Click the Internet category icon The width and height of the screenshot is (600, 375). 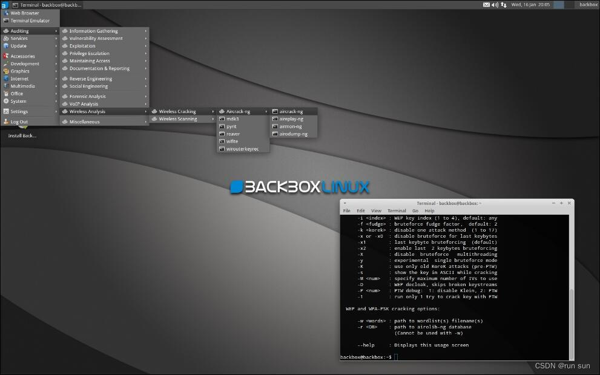6,79
